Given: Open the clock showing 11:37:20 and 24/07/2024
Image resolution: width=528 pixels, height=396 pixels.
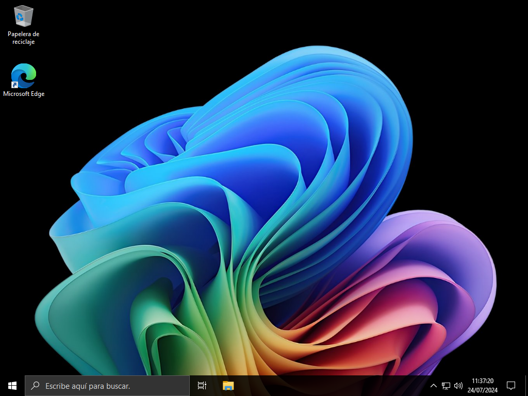Looking at the screenshot, I should (483, 386).
